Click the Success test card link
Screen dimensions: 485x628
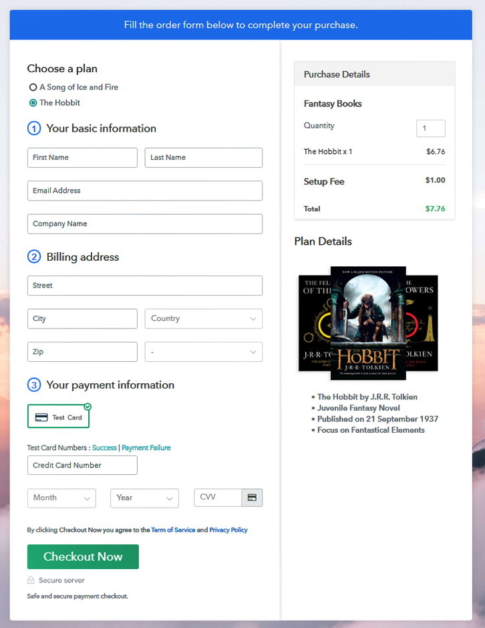click(x=104, y=448)
